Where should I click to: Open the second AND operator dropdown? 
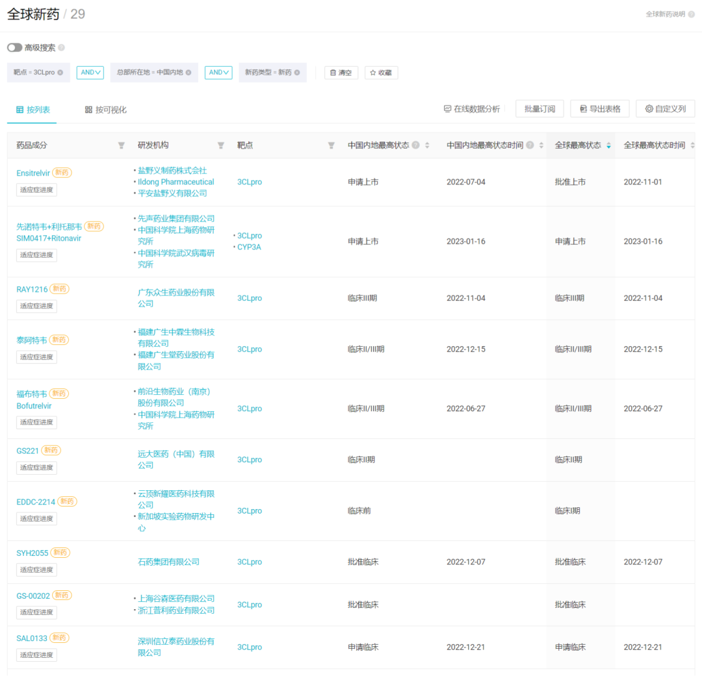[218, 73]
